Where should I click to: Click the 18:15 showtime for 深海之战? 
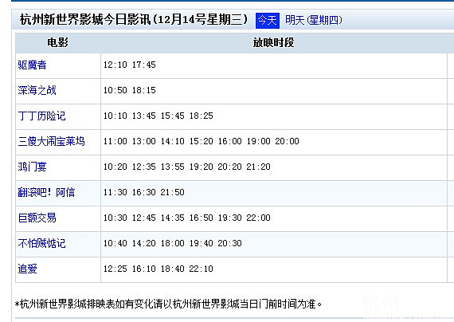click(x=144, y=90)
